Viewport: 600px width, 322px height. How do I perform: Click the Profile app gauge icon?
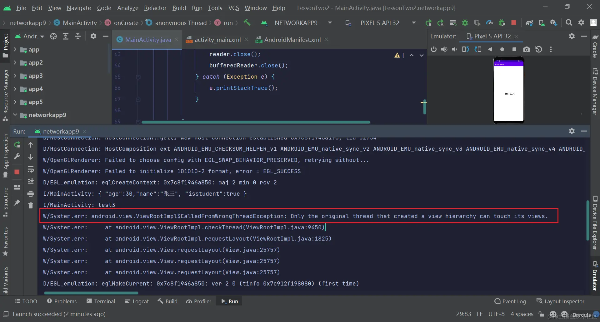coord(489,22)
